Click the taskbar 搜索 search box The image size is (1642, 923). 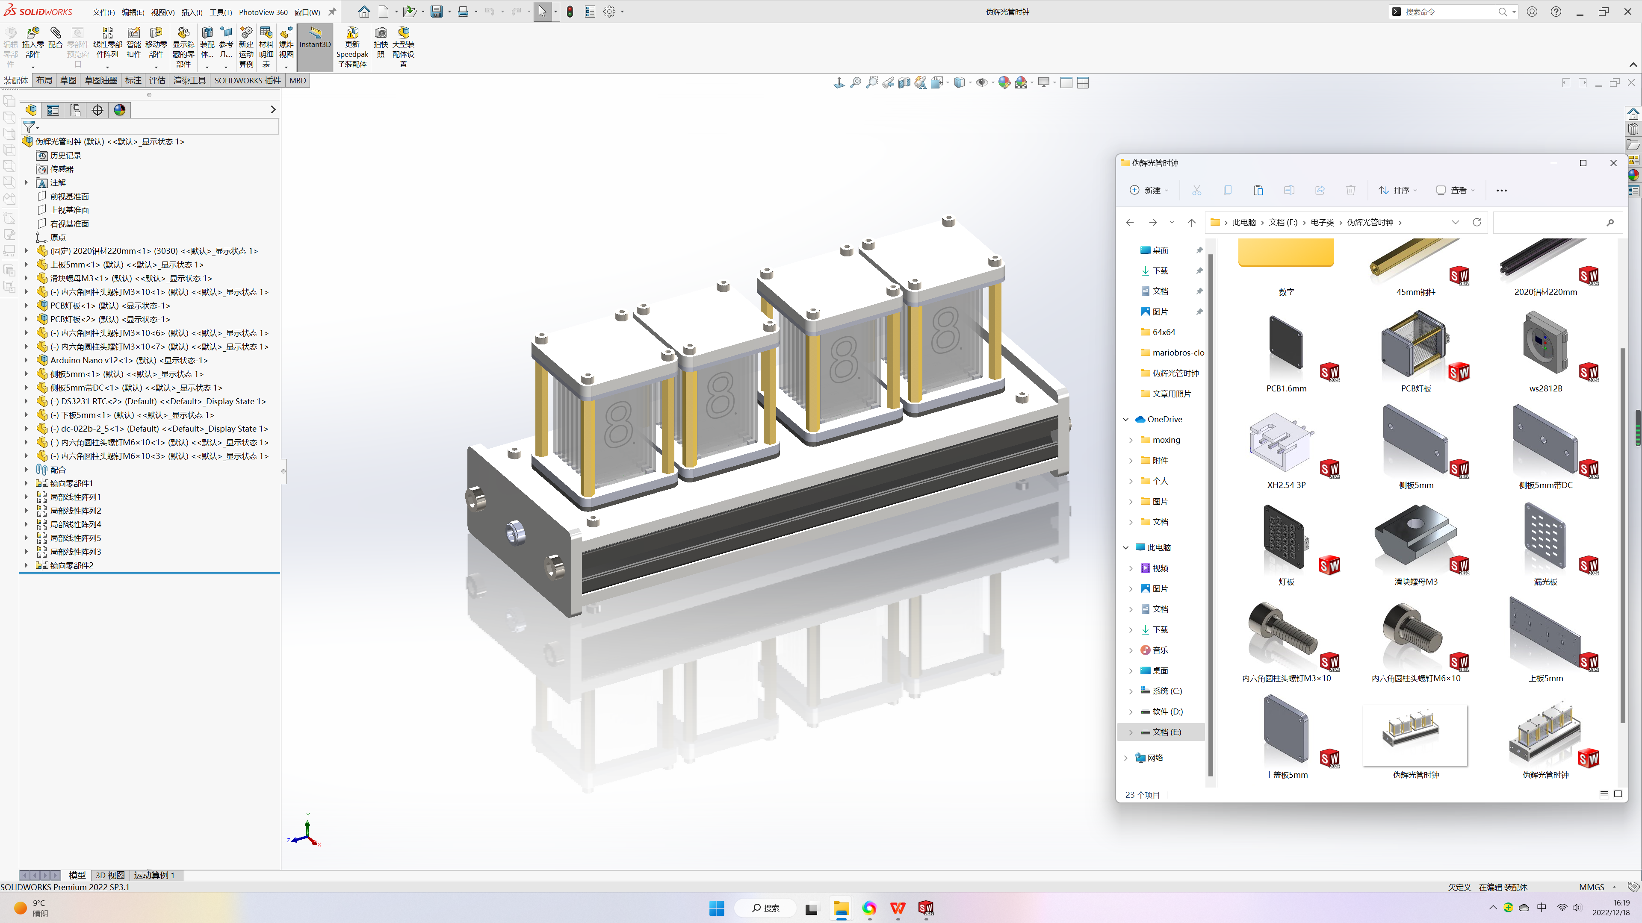tap(765, 908)
